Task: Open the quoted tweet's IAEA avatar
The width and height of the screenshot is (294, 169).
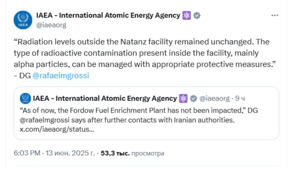Action: pos(25,98)
